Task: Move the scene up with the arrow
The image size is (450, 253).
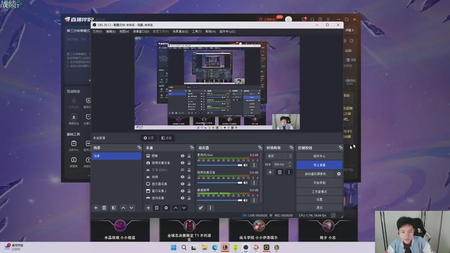Action: point(123,207)
